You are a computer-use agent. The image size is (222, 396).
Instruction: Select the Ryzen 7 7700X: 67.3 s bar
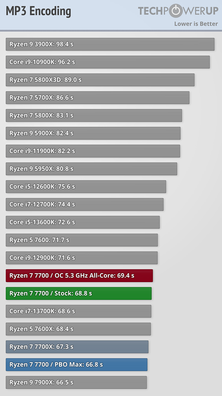coord(77,347)
